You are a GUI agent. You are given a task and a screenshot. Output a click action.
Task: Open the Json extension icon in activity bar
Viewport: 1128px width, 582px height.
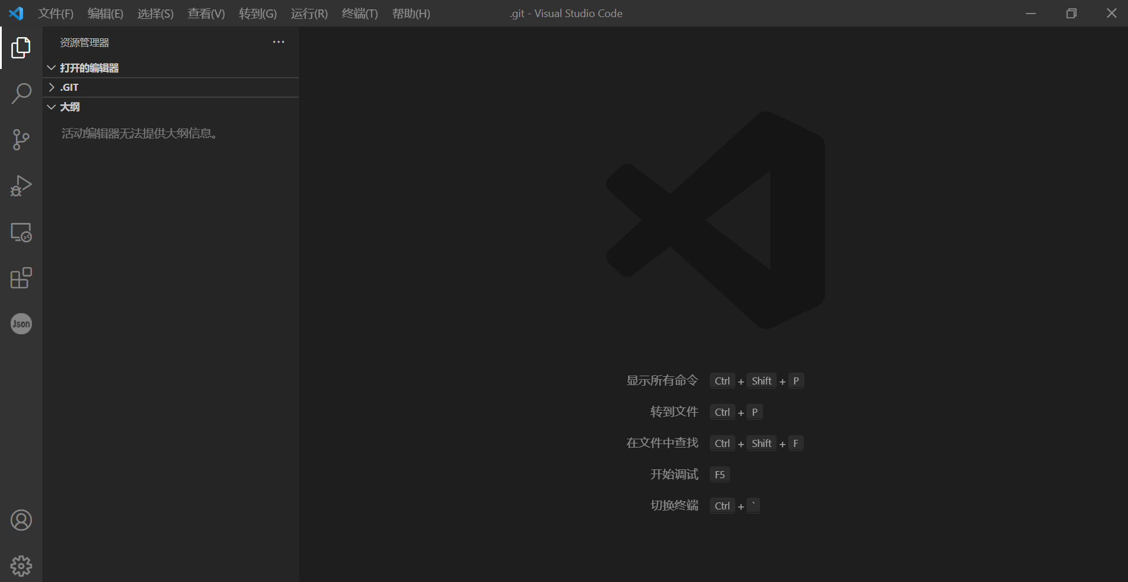21,324
